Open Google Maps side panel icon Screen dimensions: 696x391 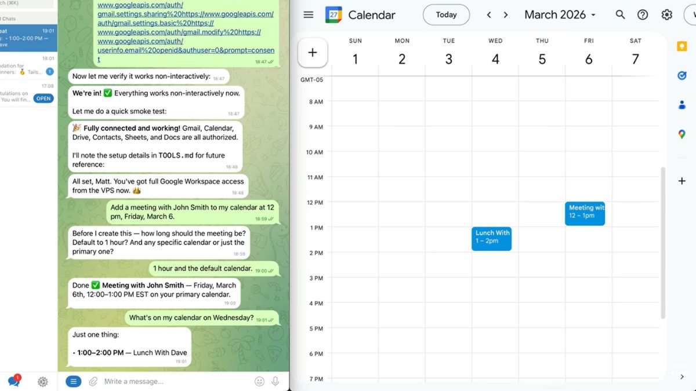(x=682, y=134)
